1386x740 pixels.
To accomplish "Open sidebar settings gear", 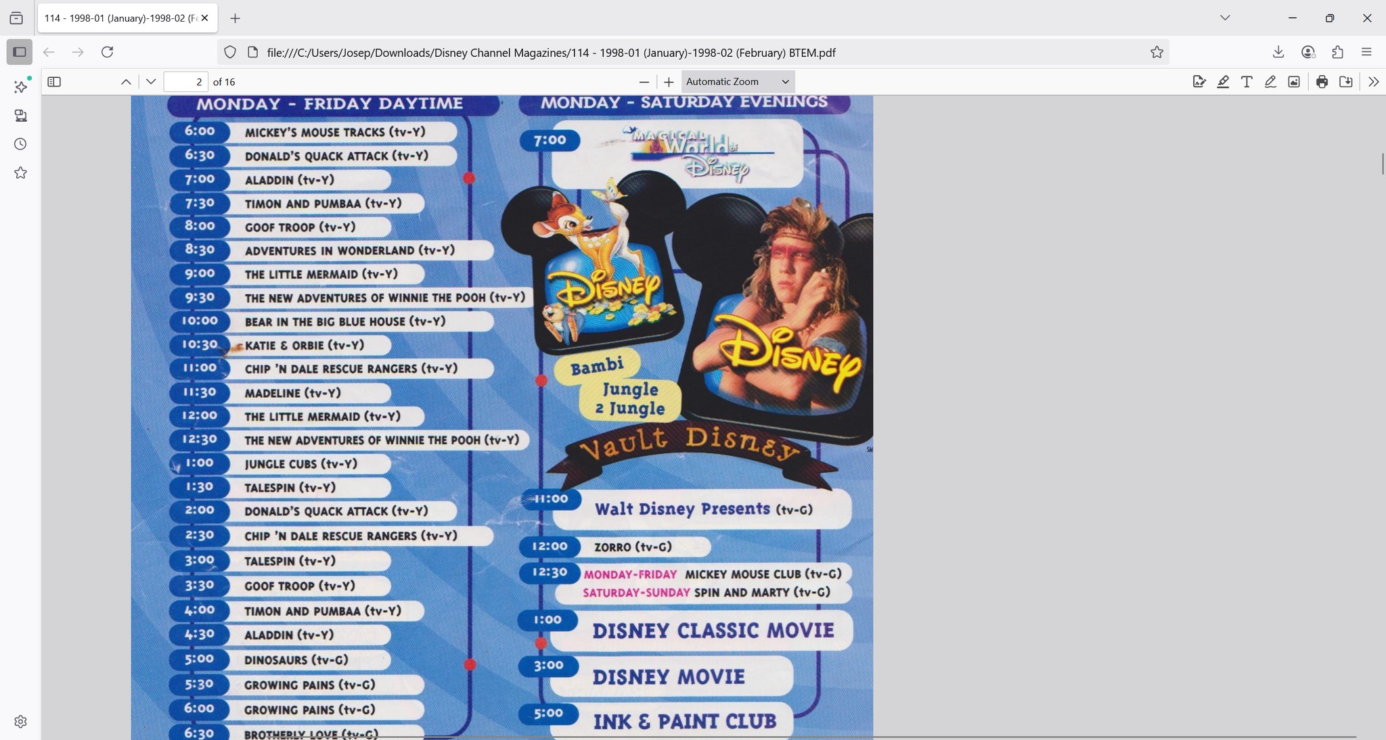I will pyautogui.click(x=21, y=722).
